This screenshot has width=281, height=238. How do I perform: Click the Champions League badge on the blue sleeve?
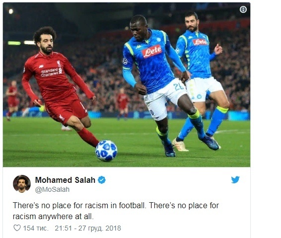tap(125, 61)
